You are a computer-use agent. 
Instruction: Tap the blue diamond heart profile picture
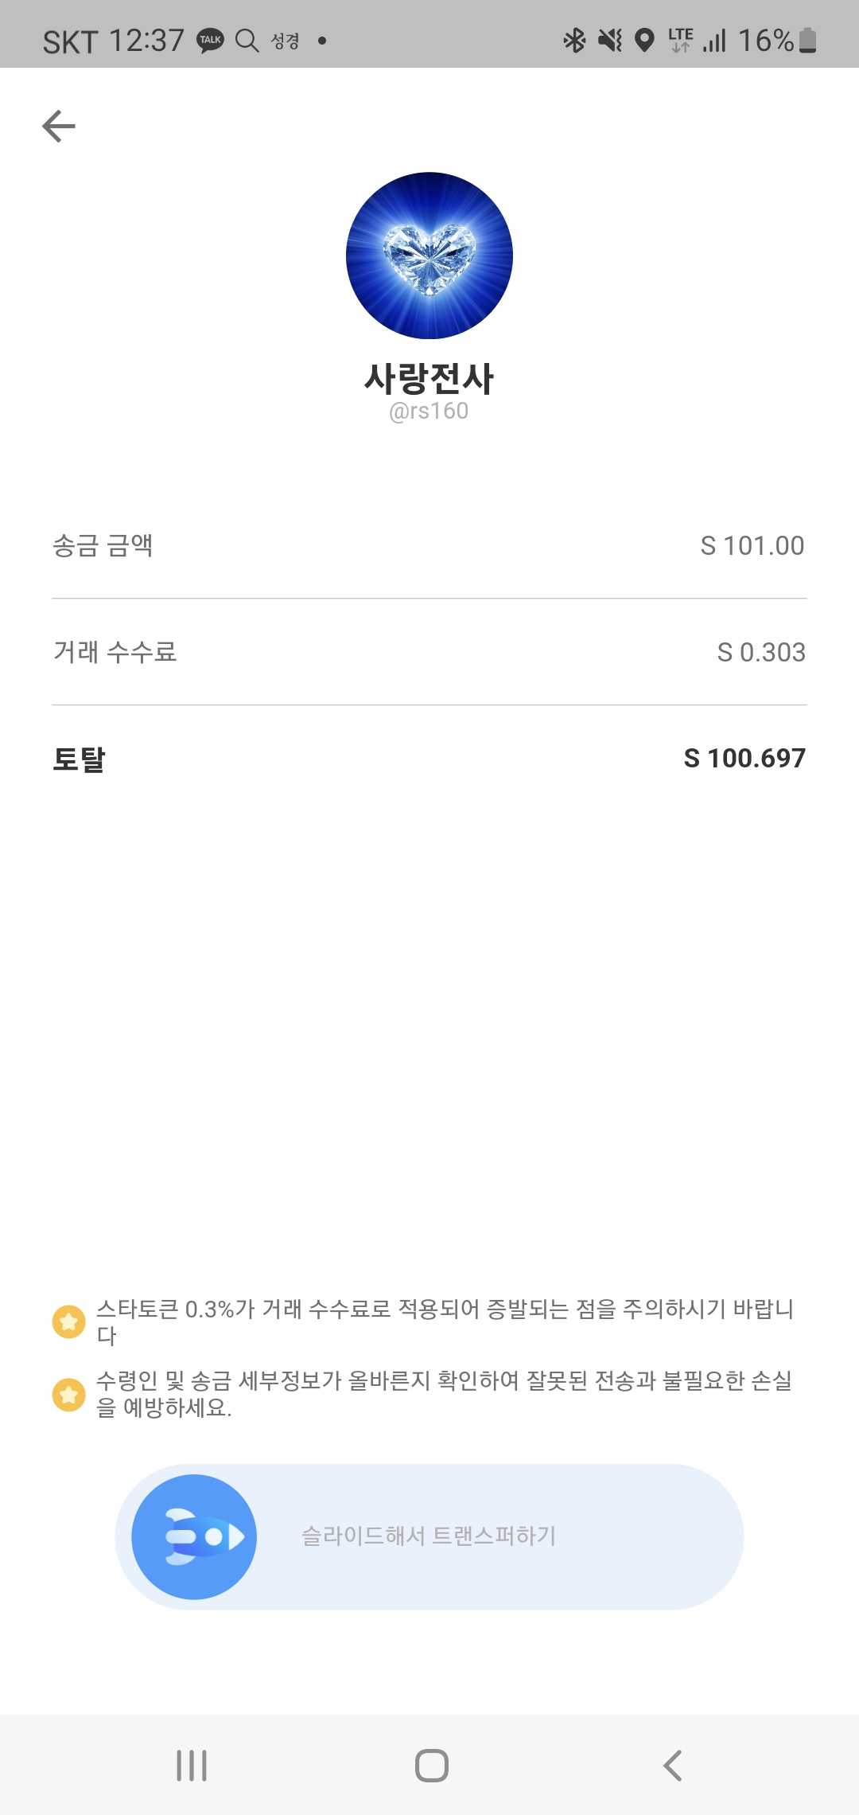429,256
